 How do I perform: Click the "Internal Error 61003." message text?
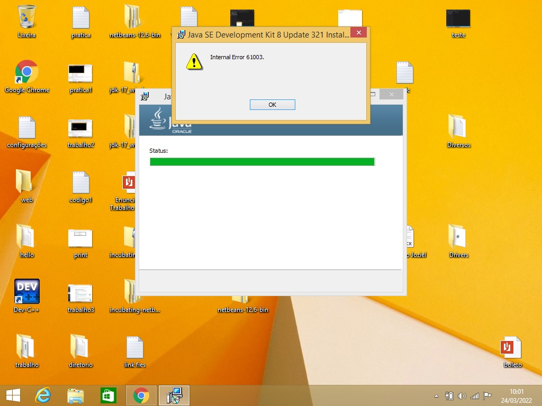[x=237, y=57]
